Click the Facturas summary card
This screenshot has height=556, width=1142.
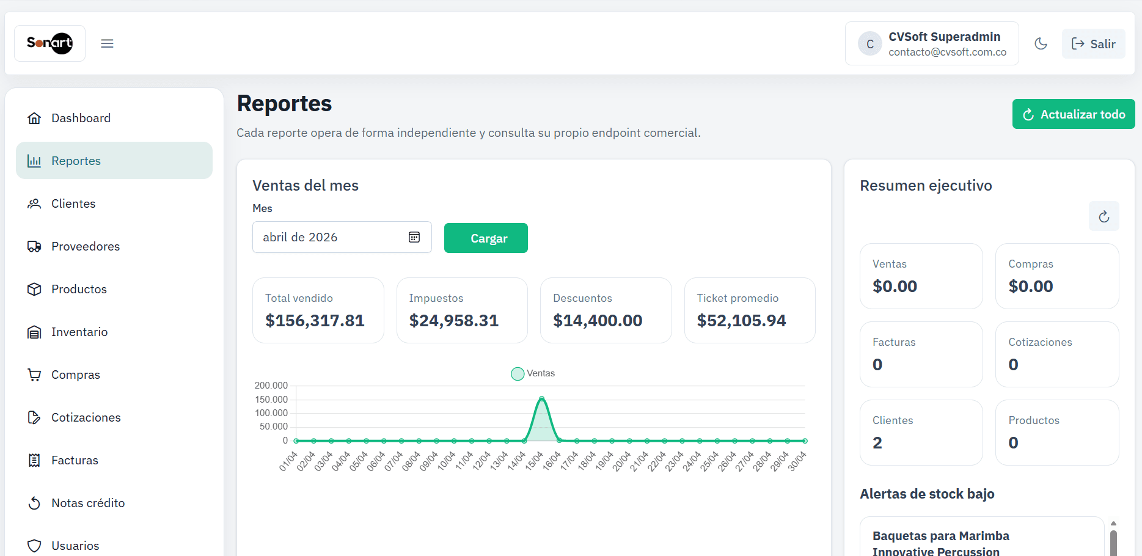tap(921, 354)
